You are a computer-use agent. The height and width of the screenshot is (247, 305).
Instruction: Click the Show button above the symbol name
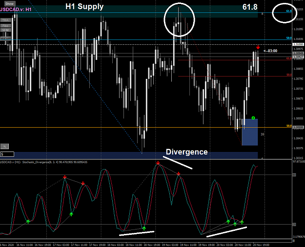point(9,4)
